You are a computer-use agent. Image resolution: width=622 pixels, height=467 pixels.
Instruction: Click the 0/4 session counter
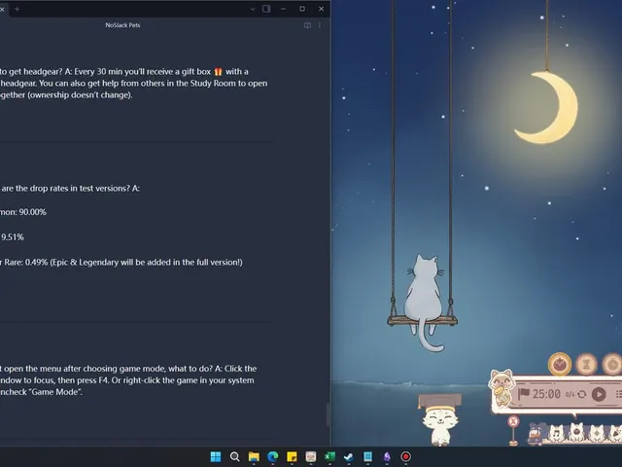click(x=570, y=394)
